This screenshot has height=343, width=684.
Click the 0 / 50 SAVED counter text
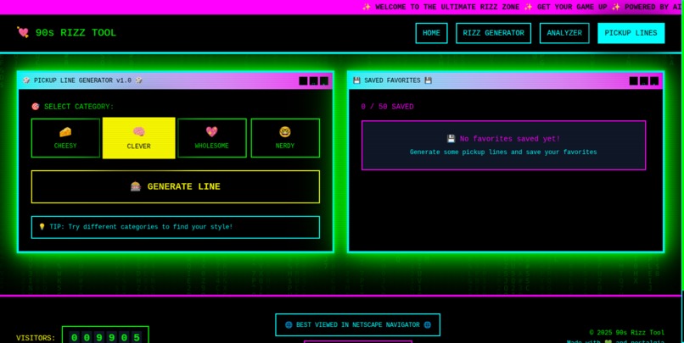point(387,107)
